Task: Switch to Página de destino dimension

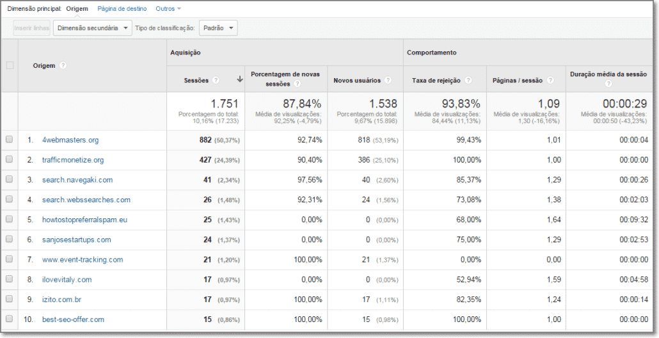Action: tap(122, 8)
